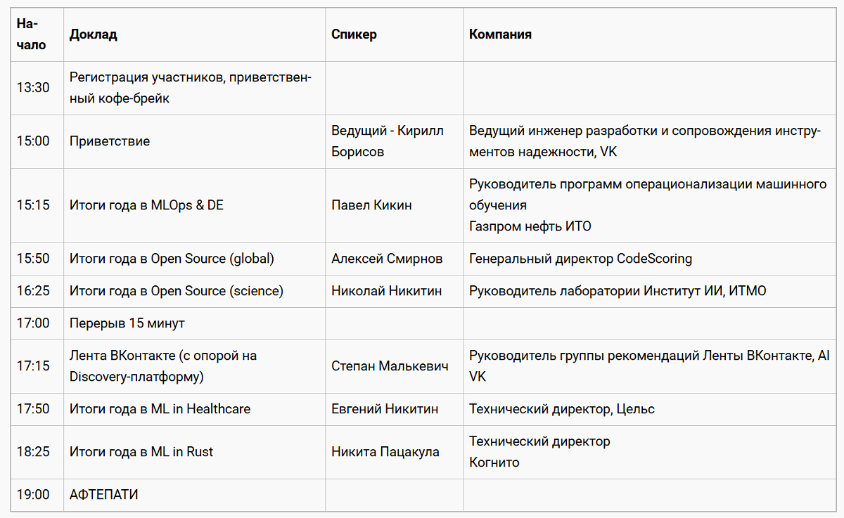
Task: Select speaker Алексей Смирнов
Action: pos(387,259)
